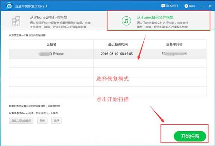Viewport: 215px width, 146px height.
Task: Click the 刷新 refresh button
Action: click(x=42, y=120)
